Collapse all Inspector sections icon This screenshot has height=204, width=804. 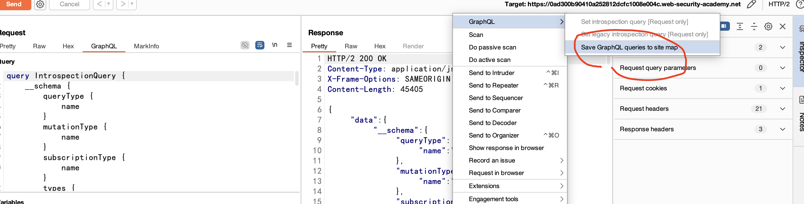point(754,26)
